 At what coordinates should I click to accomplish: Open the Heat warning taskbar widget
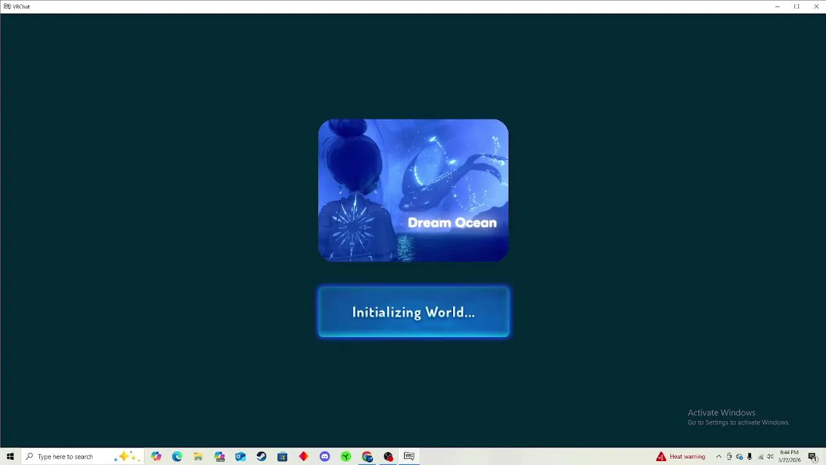tap(681, 457)
